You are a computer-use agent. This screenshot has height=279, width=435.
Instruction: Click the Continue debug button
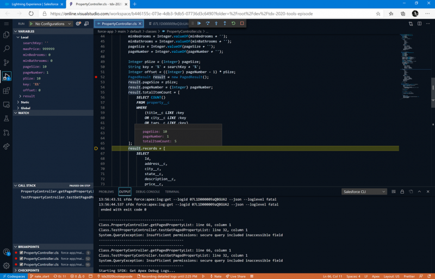coord(200,23)
